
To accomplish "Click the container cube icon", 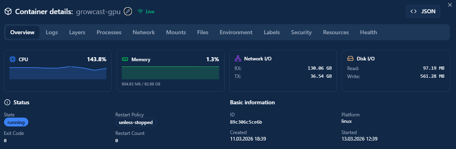I will pos(8,12).
